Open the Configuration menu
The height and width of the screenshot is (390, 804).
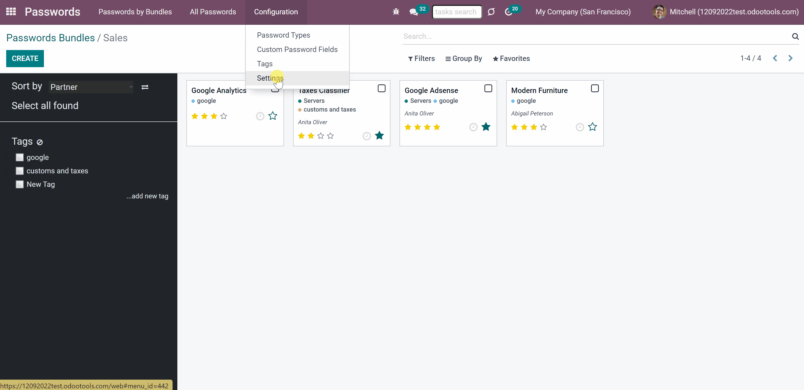(x=276, y=12)
